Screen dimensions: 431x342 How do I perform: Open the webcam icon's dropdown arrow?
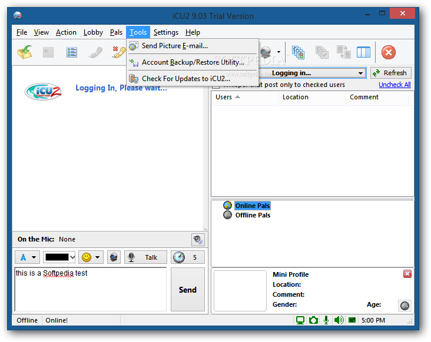tap(279, 52)
